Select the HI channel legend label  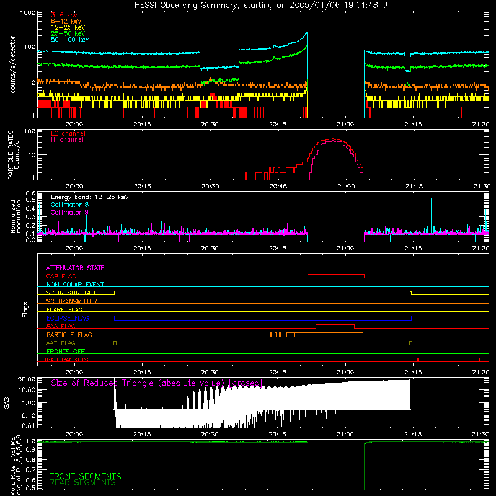pyautogui.click(x=68, y=140)
